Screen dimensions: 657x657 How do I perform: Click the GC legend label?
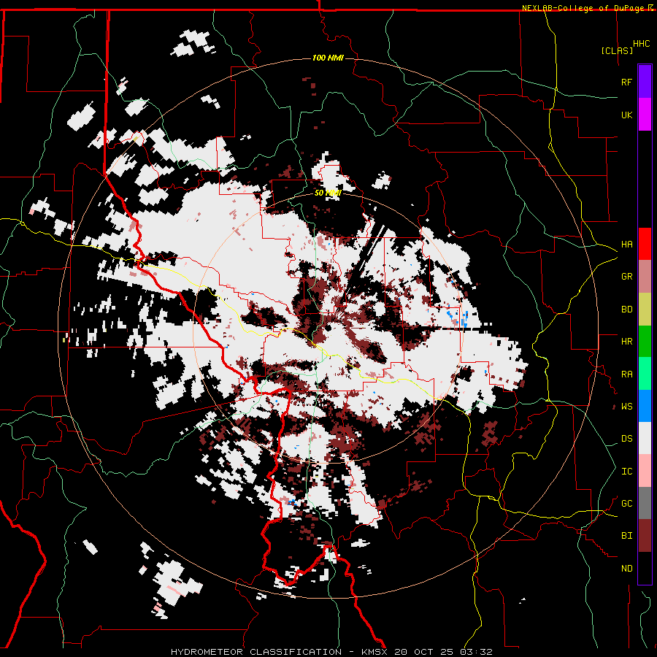pyautogui.click(x=626, y=504)
